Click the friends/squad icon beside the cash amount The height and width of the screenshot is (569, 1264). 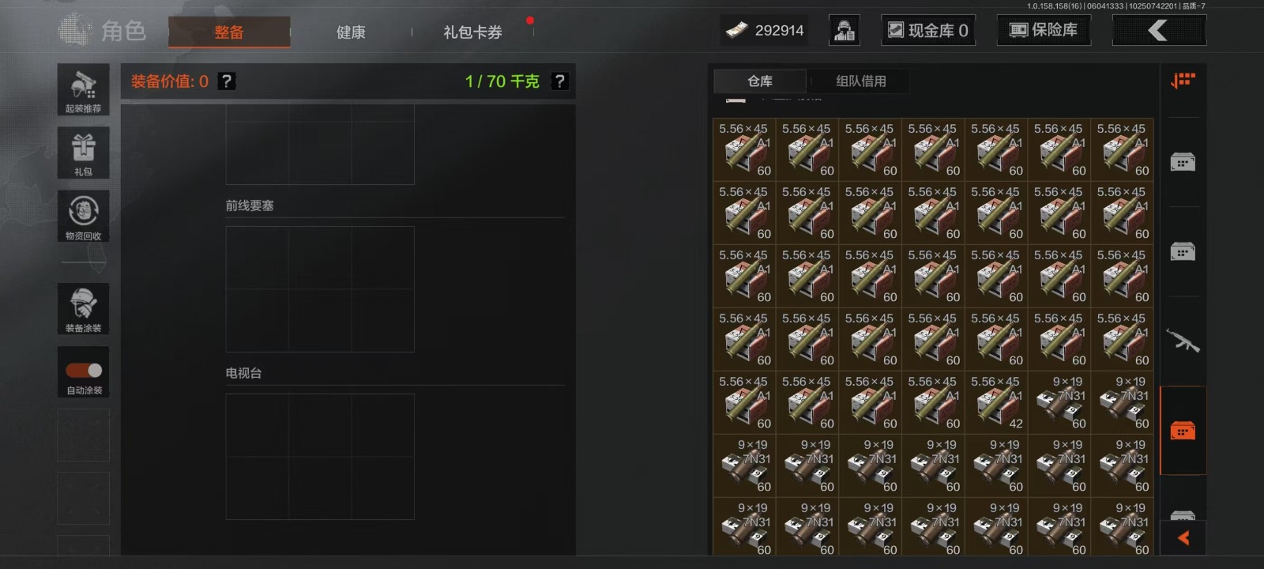pyautogui.click(x=844, y=31)
